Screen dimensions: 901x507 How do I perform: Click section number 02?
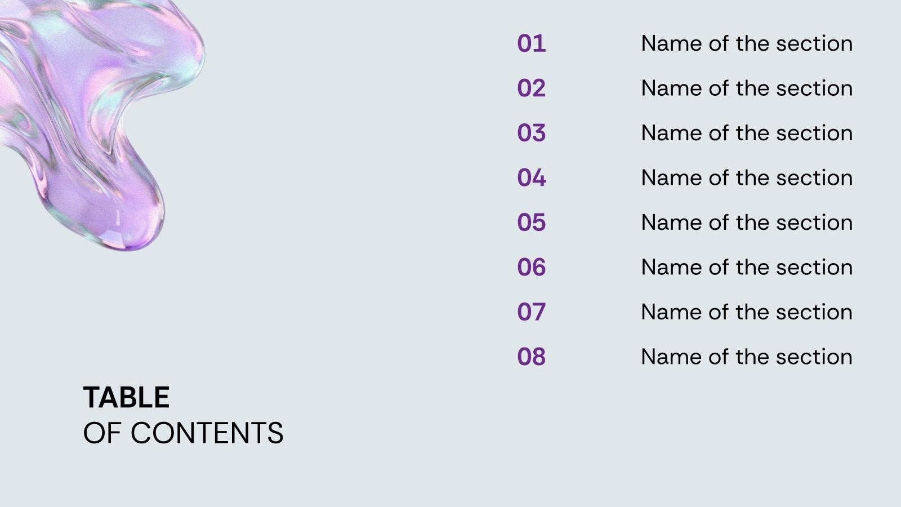click(531, 88)
